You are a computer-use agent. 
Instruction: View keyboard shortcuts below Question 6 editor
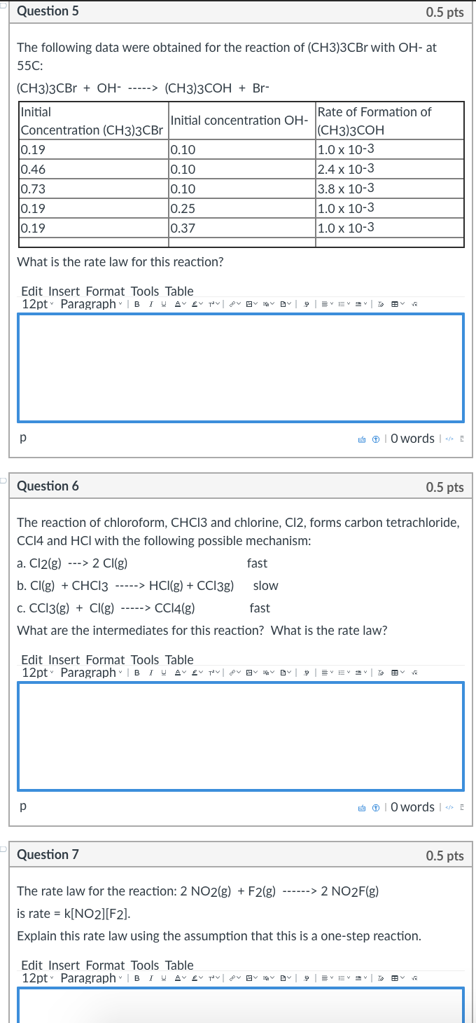click(x=361, y=806)
